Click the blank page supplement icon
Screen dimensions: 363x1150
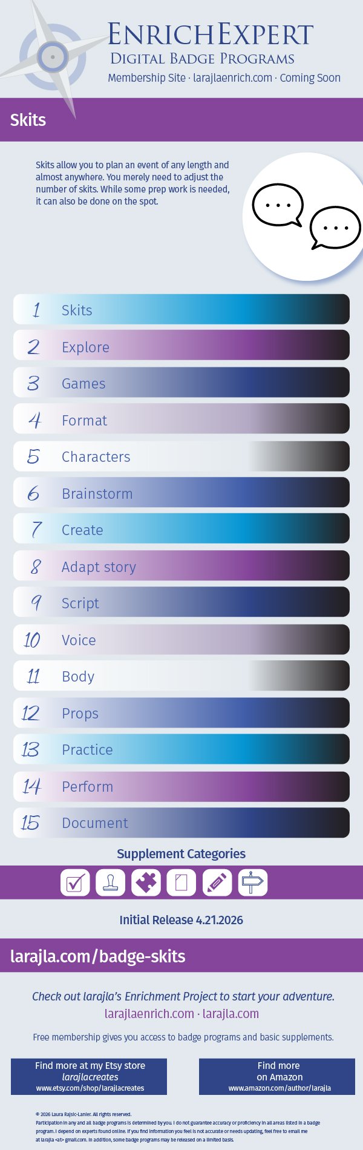pos(181,882)
